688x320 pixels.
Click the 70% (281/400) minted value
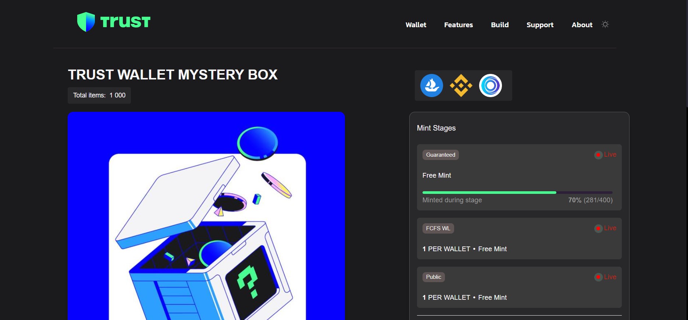click(591, 200)
